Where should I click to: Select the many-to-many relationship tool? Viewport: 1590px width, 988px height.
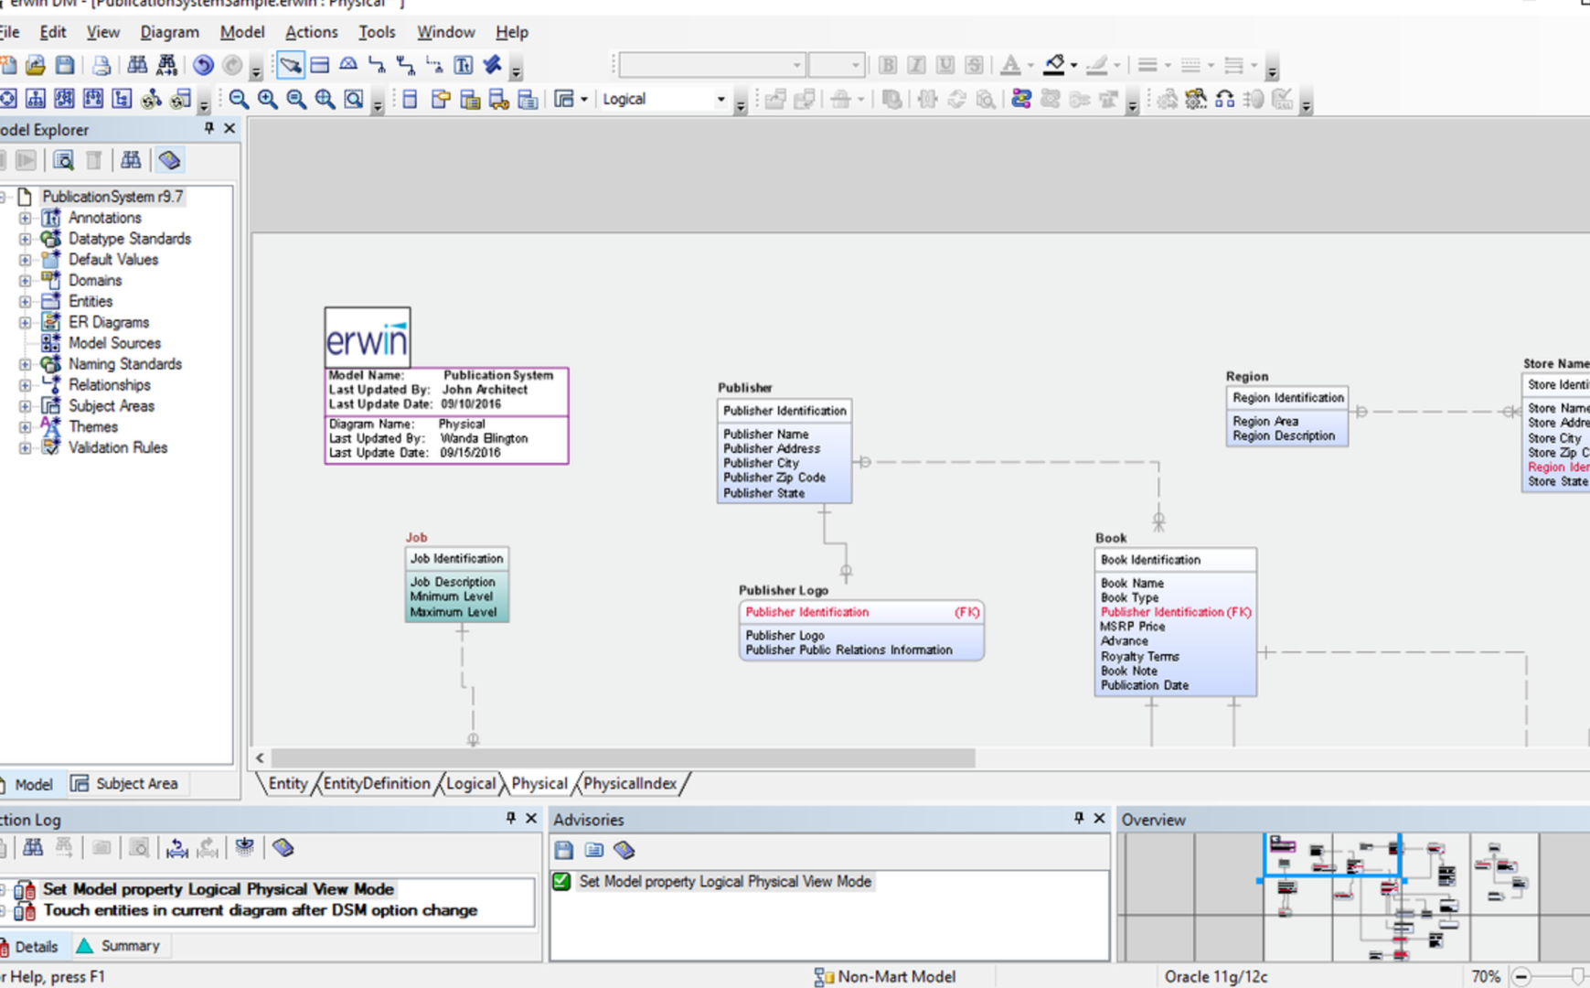point(406,65)
